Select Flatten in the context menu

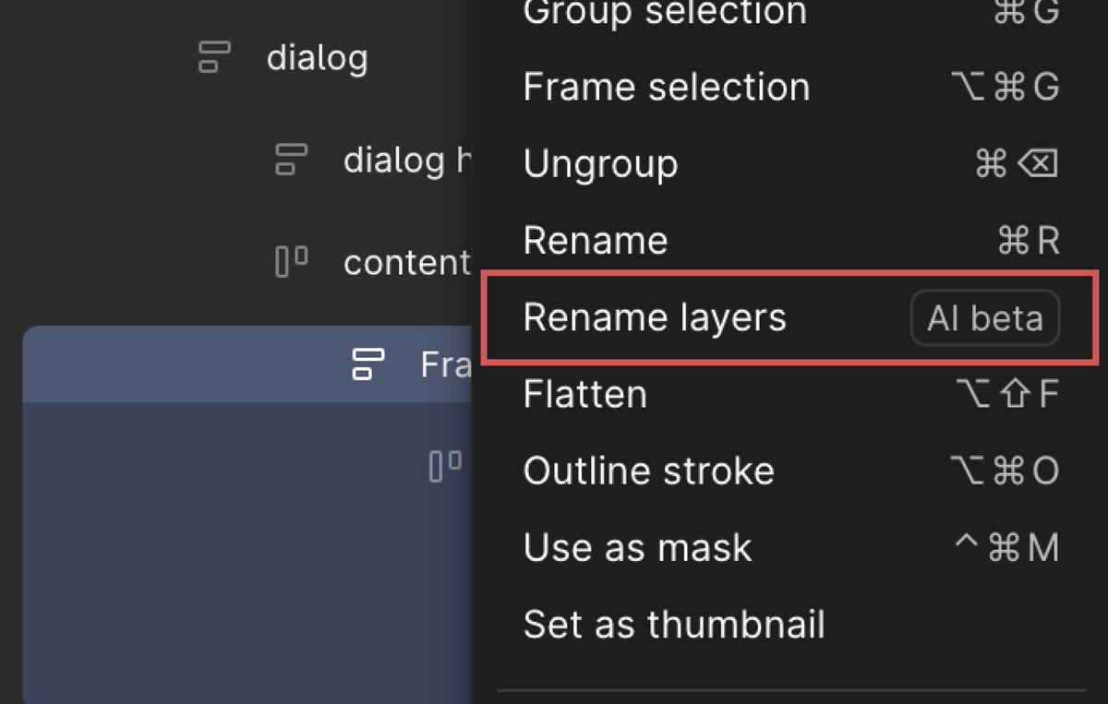pyautogui.click(x=790, y=394)
